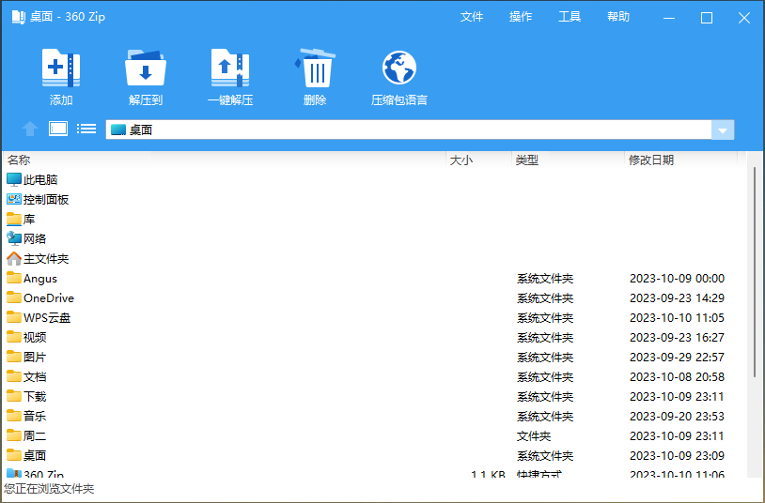Click date 2023-10-10 11:05 of WPS云盘
This screenshot has height=503, width=765.
pos(677,318)
